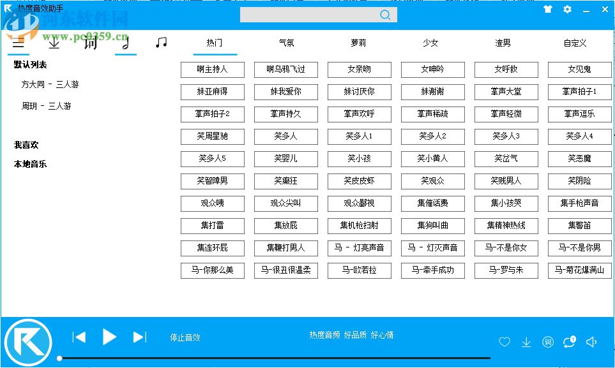
Task: Click 停止音效 to stop sounds
Action: pos(186,337)
